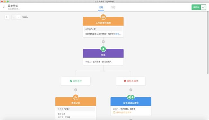This screenshot has height=120, width=209.
Task: Open the orange 更新记录 node header
Action: (76, 102)
